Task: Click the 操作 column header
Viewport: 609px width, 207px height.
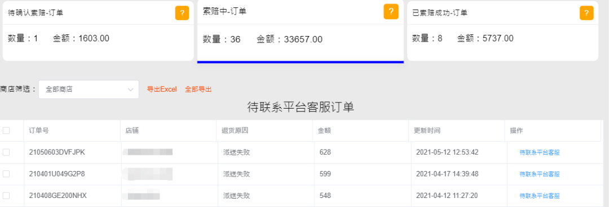Action: 517,130
